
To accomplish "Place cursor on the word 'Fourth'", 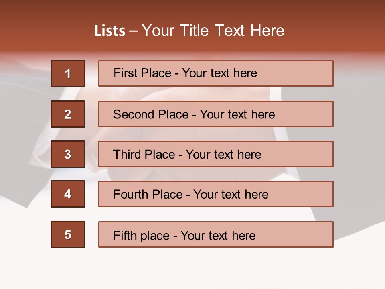I will (x=131, y=195).
